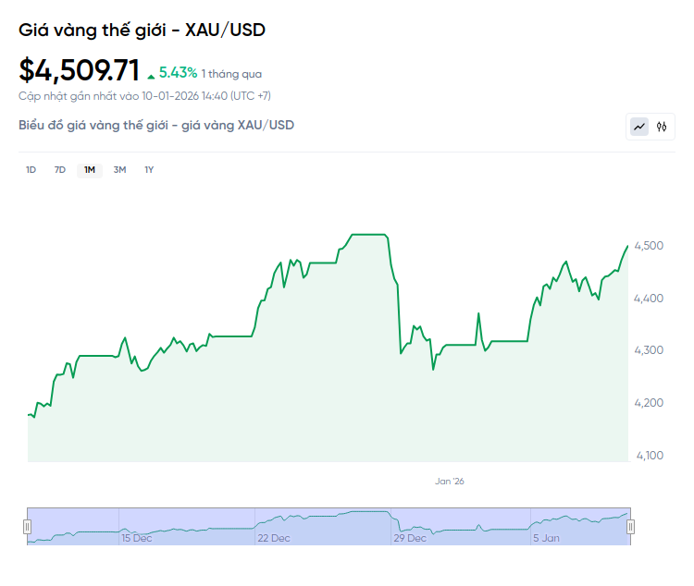Click 22 Dec in the navigator timeline
Viewport: 694px width, 586px height.
(x=274, y=538)
